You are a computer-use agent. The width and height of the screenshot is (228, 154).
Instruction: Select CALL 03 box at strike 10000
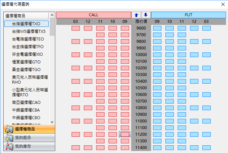76,55
